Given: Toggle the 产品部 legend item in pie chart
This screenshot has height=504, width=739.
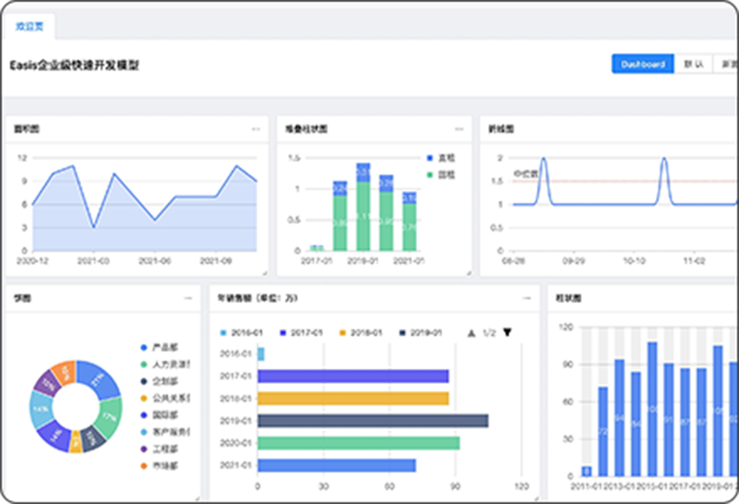Looking at the screenshot, I should click(164, 347).
